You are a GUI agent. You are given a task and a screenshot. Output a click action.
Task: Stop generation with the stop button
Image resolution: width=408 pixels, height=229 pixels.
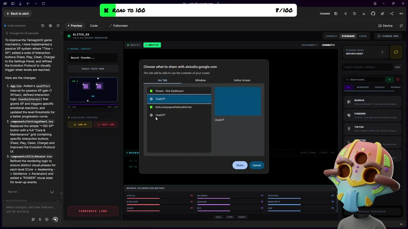coord(55,219)
